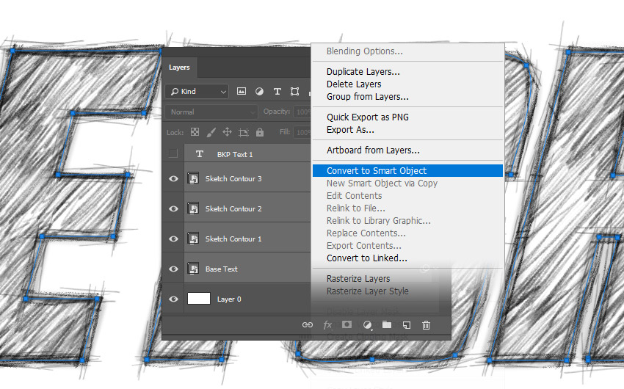Choose New Smart Object via Copy
The image size is (624, 389).
click(x=382, y=183)
